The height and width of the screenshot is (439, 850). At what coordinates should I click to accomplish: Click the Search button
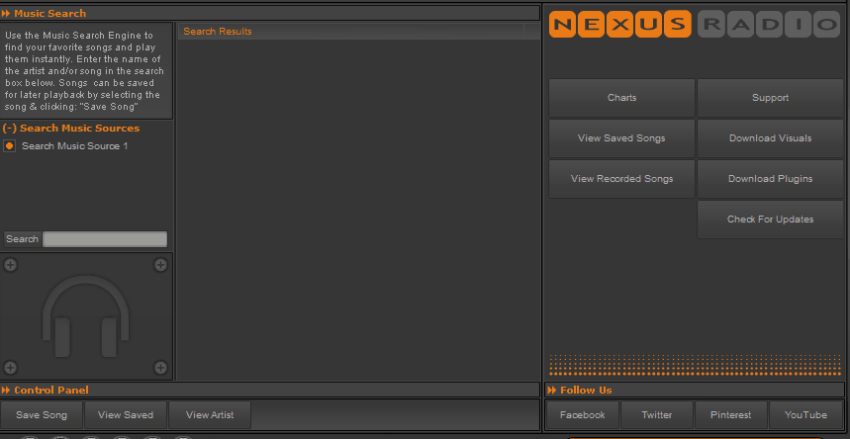pos(22,239)
